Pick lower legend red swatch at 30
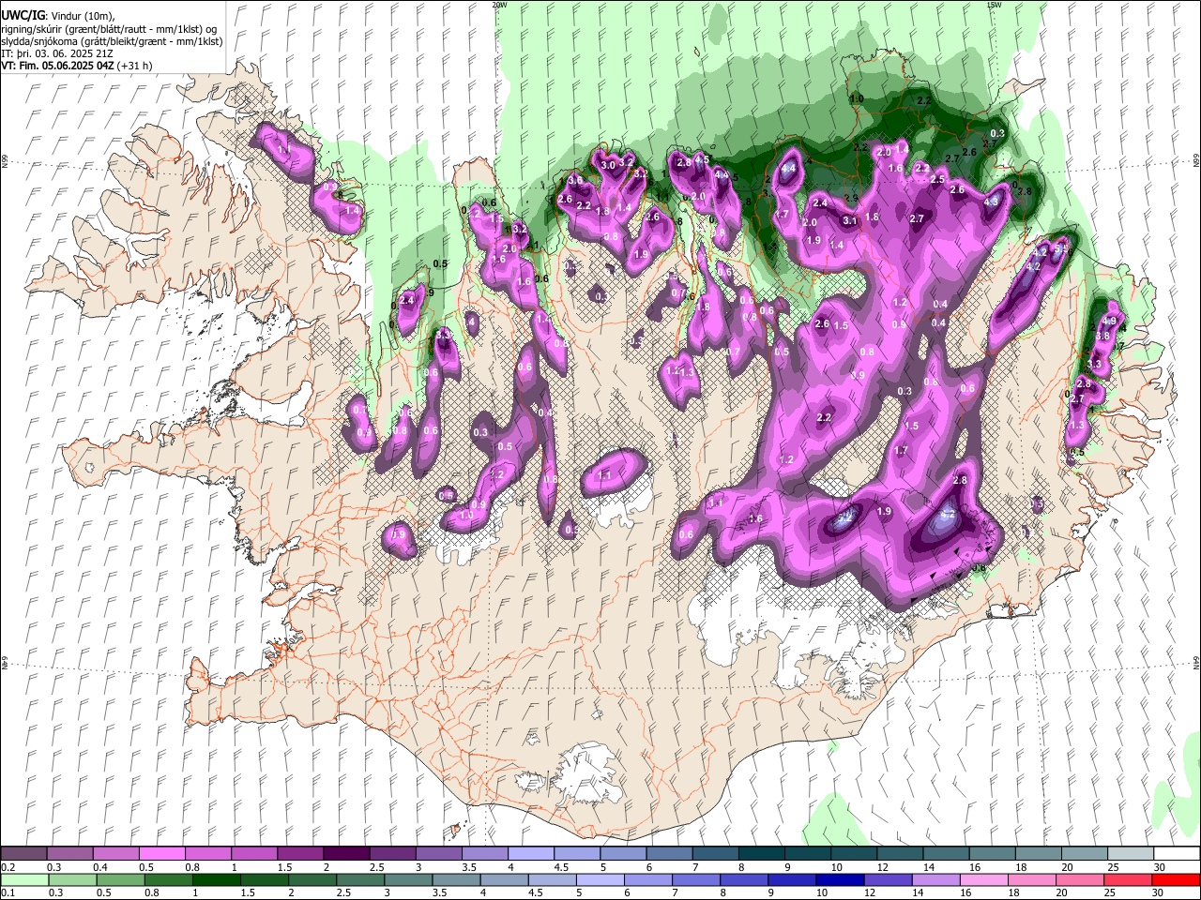1201x900 pixels. tap(1175, 879)
